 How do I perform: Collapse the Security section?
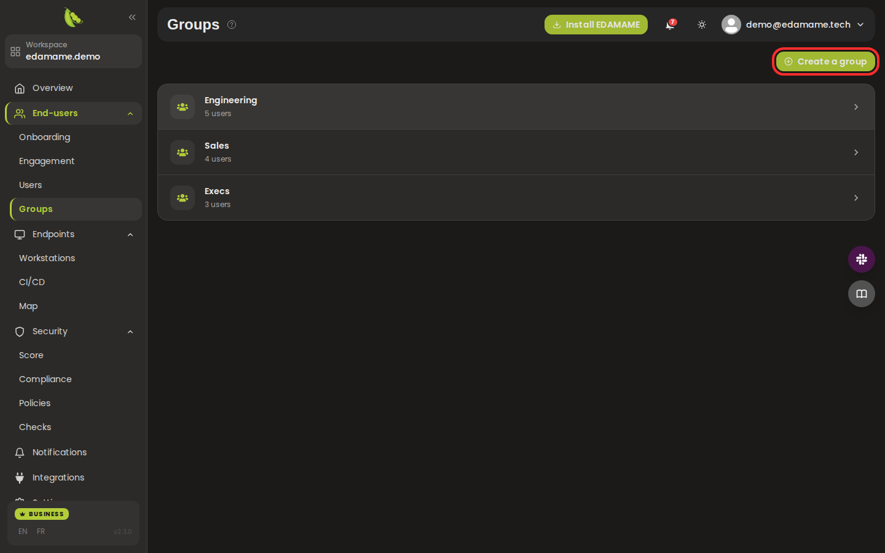(130, 332)
